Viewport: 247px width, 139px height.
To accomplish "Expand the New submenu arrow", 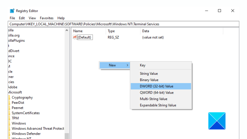I will point(127,65).
